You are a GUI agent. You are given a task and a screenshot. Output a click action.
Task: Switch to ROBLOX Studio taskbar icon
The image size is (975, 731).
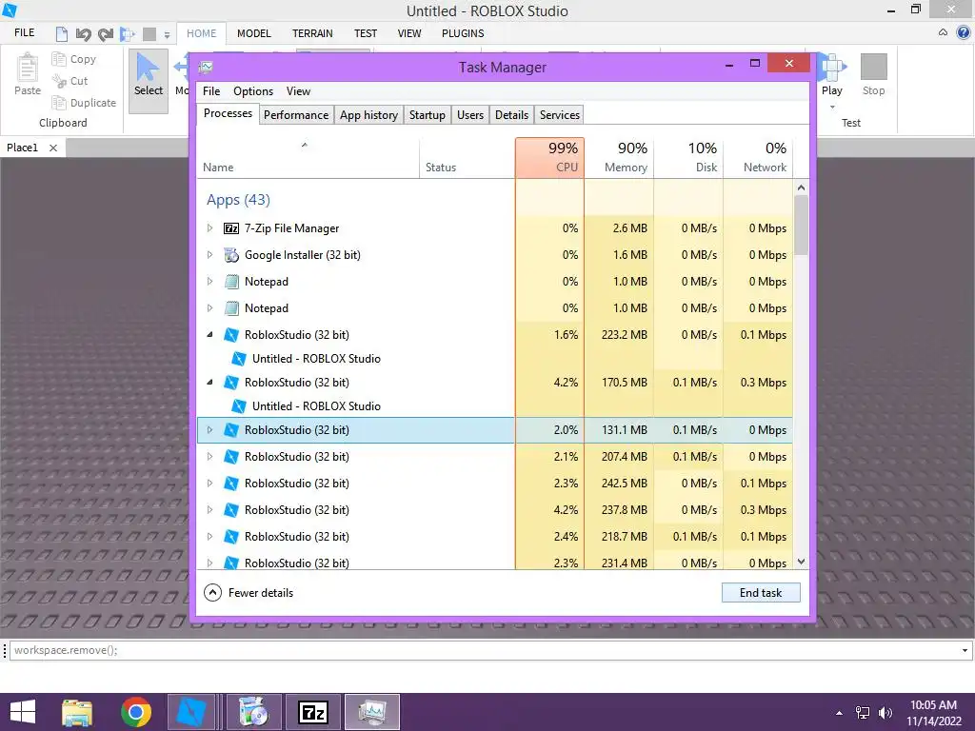[191, 712]
